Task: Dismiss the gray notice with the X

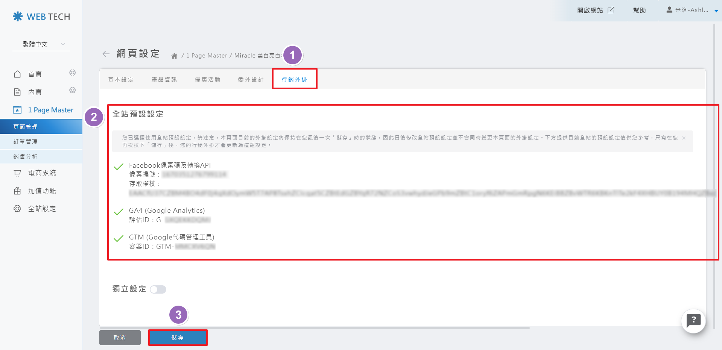Action: 684,138
